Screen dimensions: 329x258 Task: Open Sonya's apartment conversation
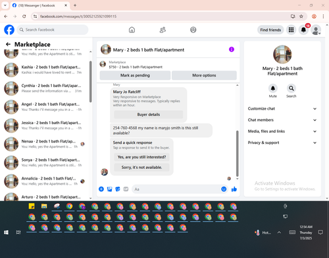45,162
